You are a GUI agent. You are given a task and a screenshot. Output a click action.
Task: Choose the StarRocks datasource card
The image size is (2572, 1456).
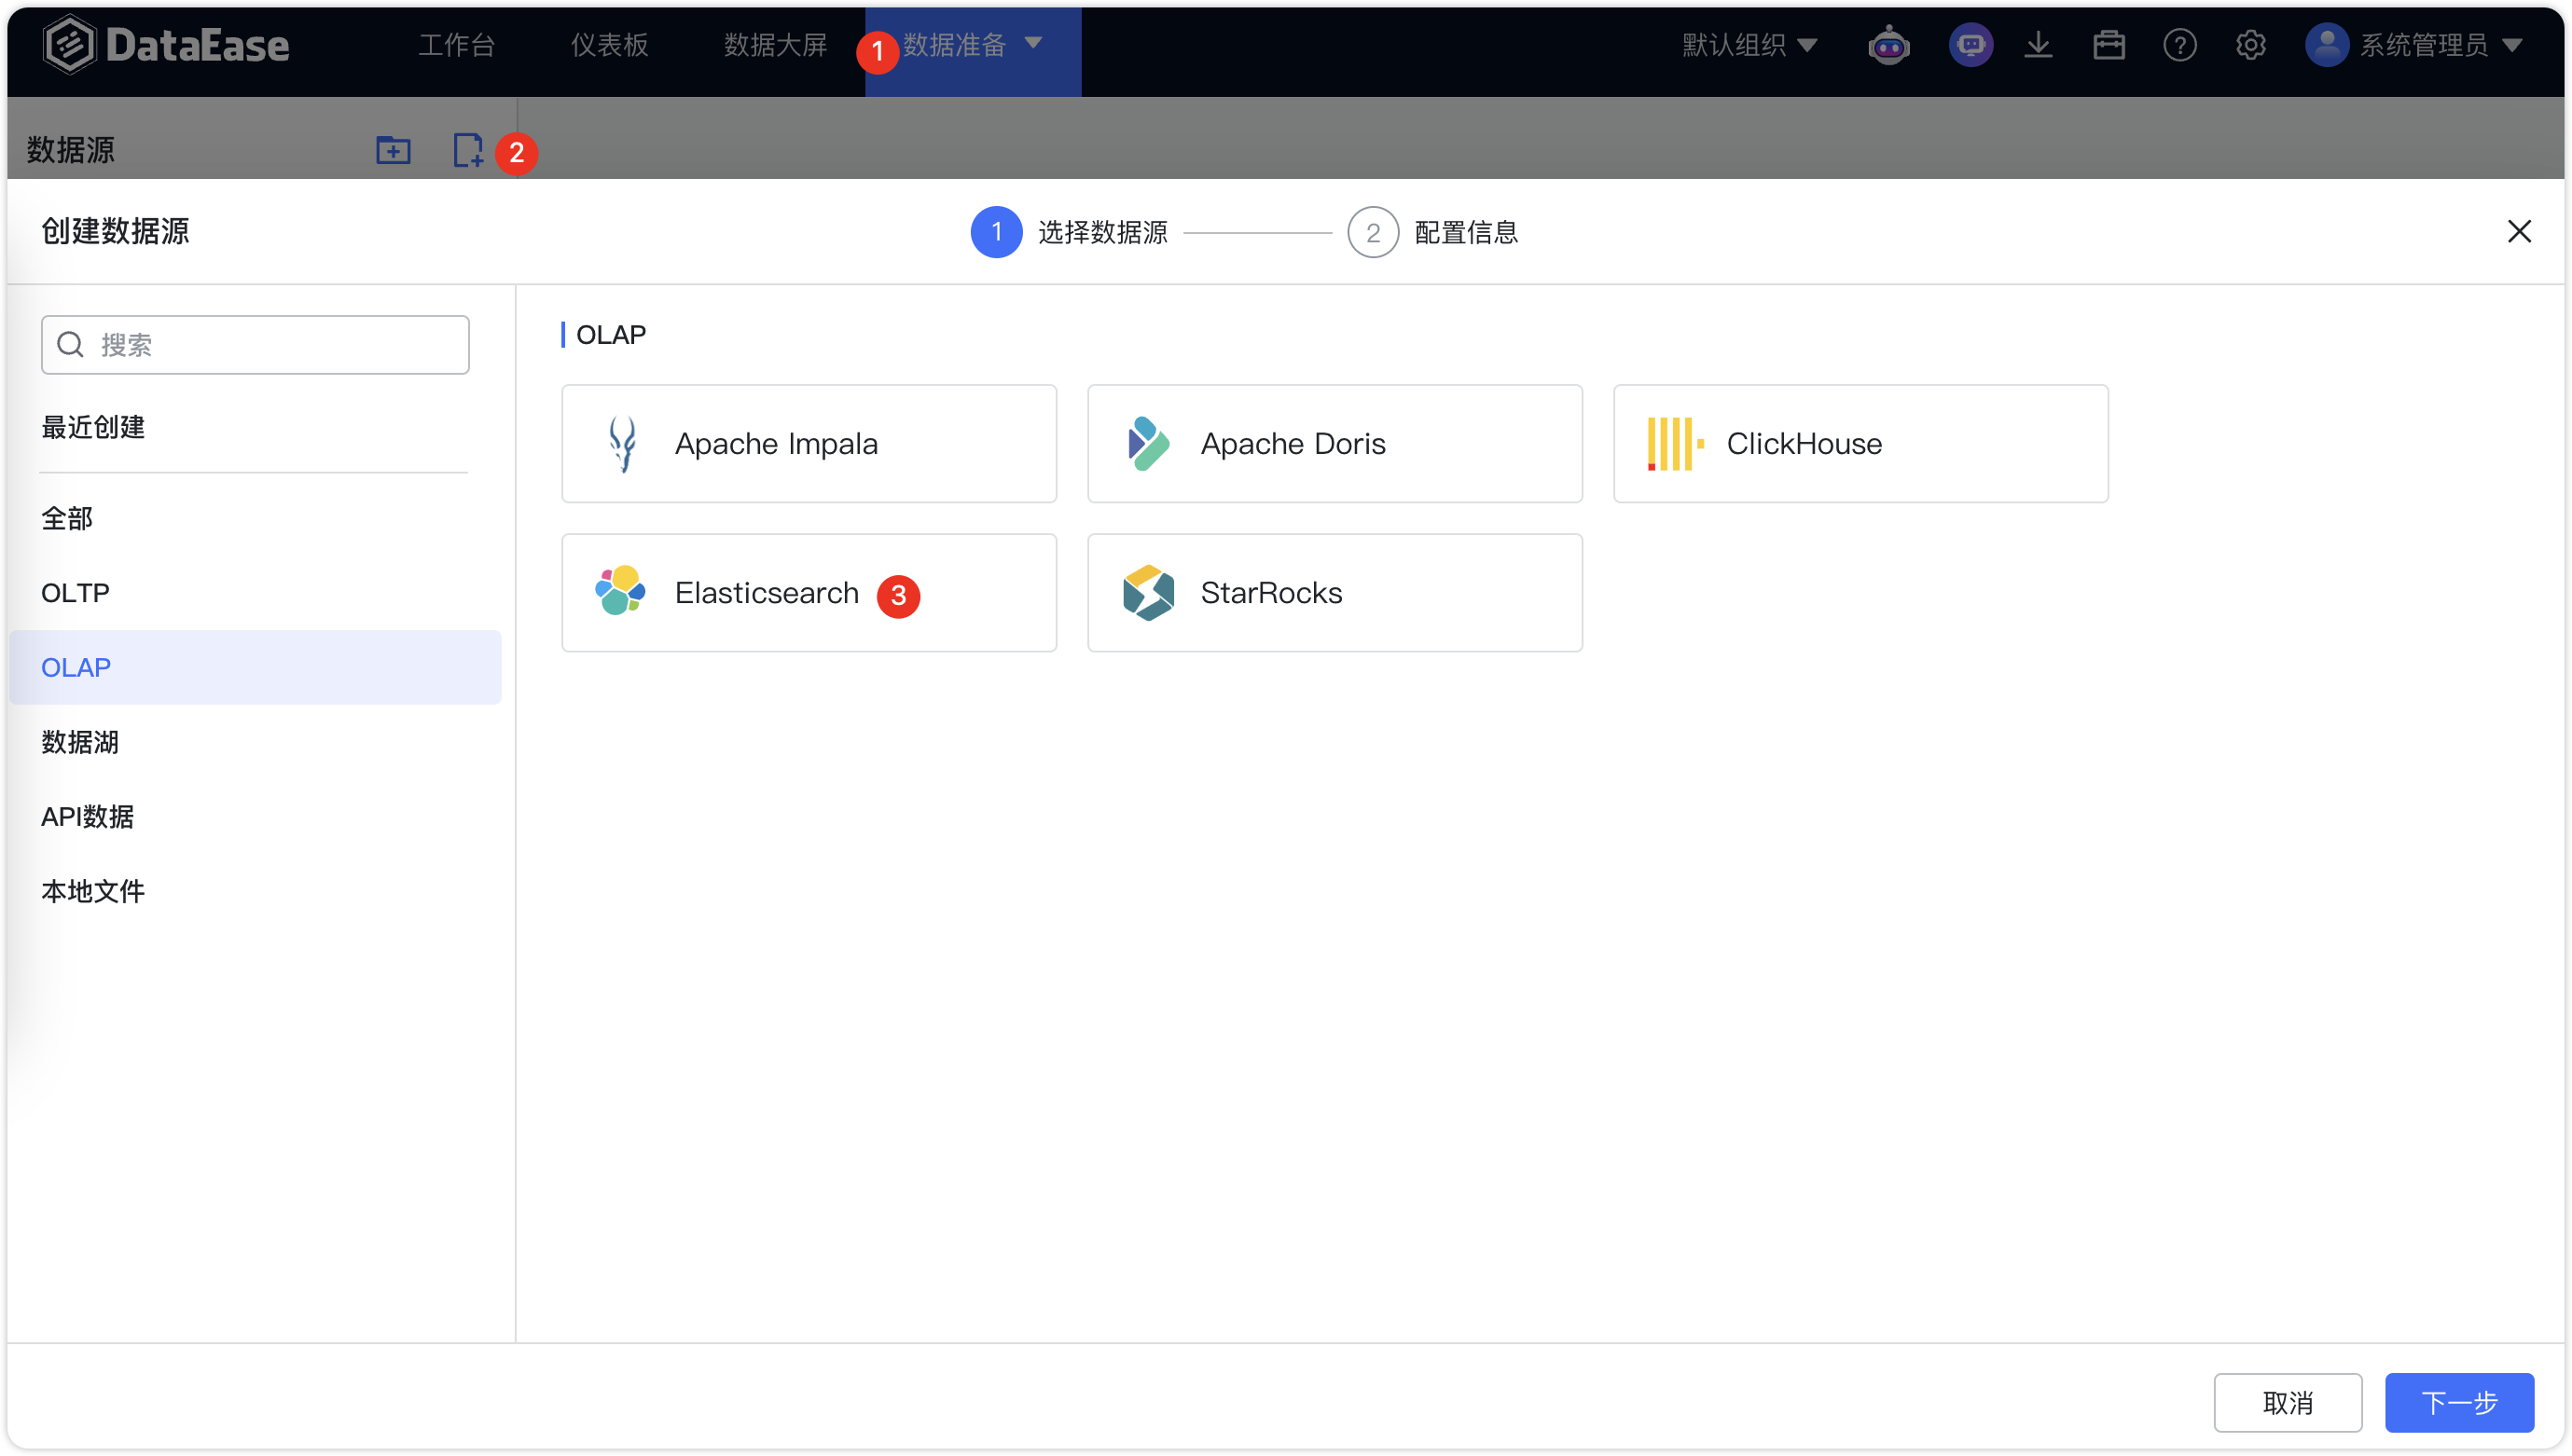pyautogui.click(x=1334, y=592)
